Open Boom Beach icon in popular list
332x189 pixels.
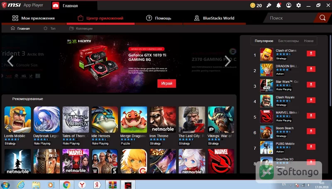point(266,132)
